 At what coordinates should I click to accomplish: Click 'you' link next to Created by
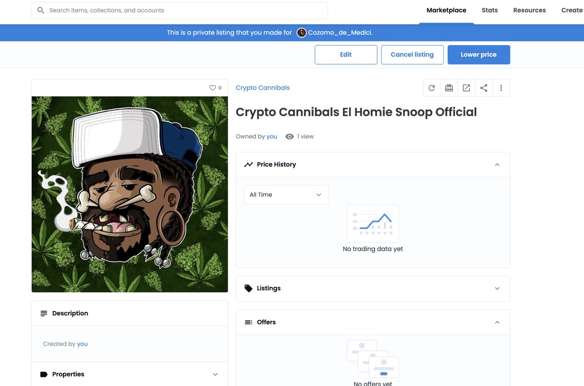pyautogui.click(x=82, y=344)
